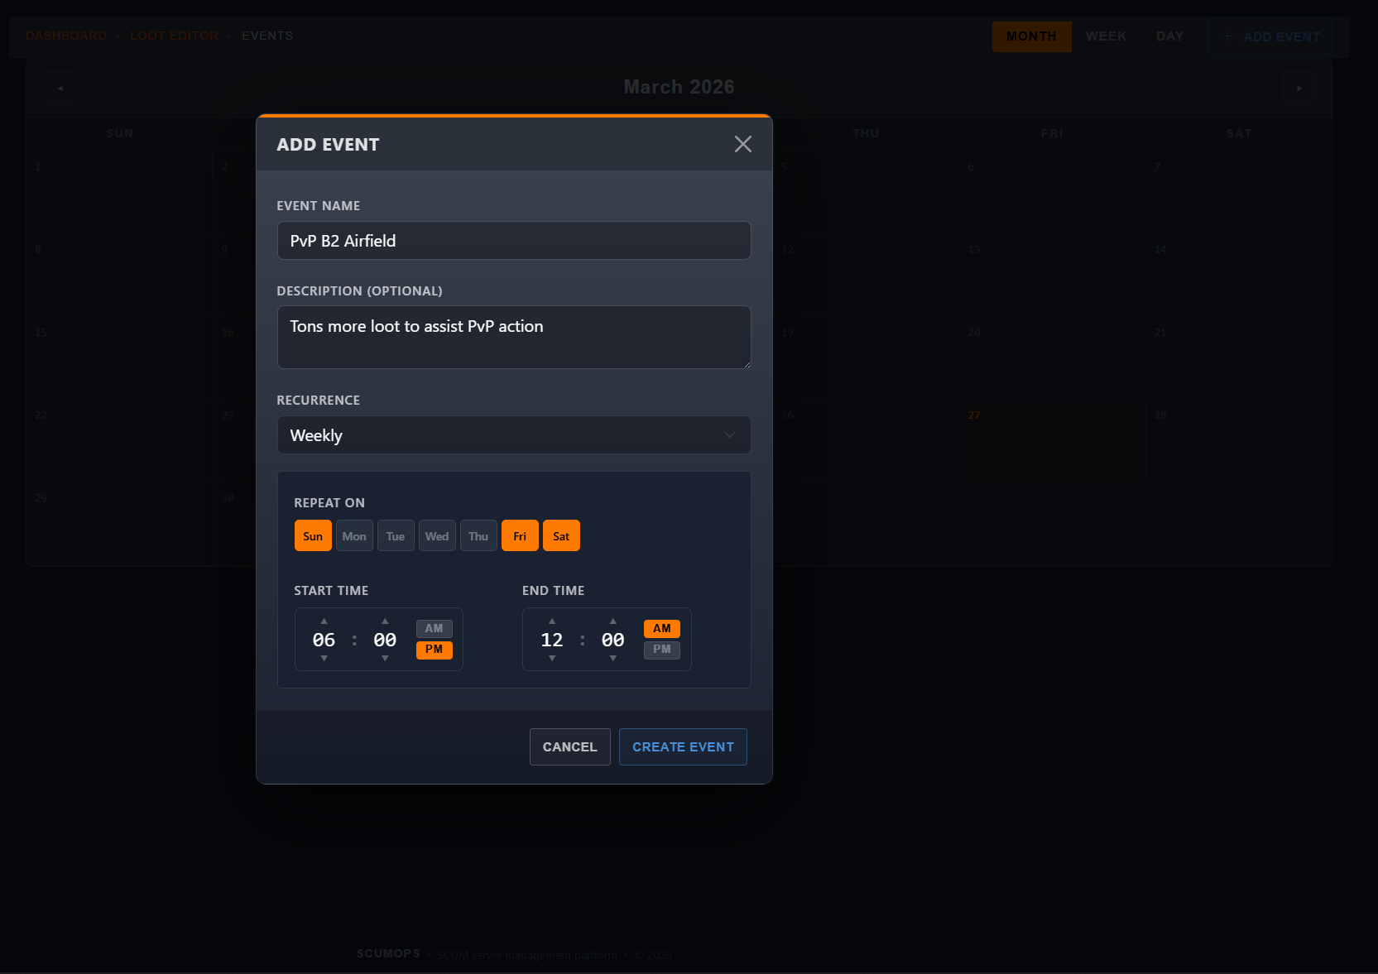The height and width of the screenshot is (974, 1378).
Task: Cancel the new event
Action: coord(570,746)
